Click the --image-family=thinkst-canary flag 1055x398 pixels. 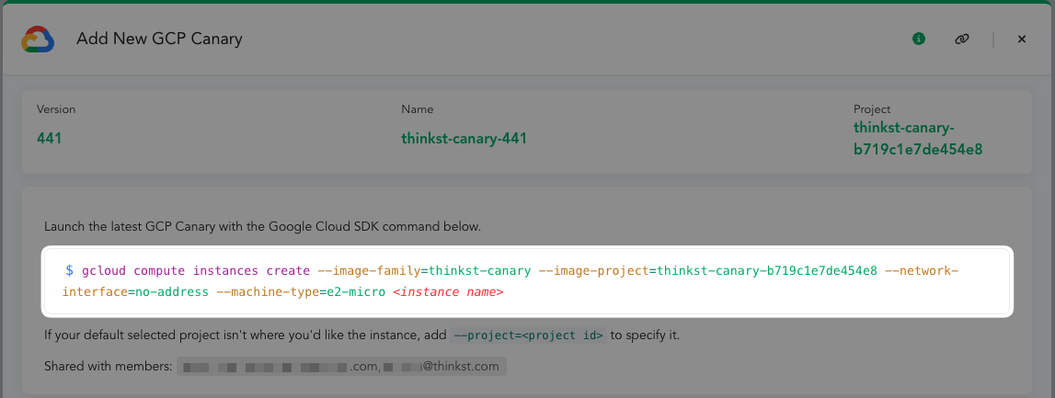pos(424,271)
